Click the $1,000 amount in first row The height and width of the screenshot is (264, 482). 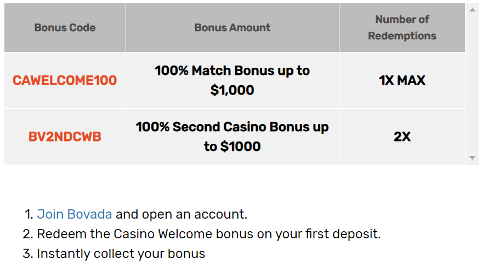[233, 90]
